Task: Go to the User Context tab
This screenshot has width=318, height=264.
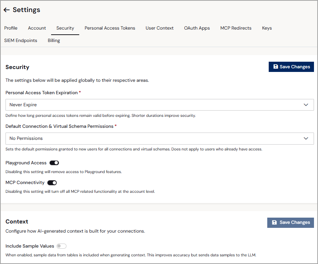Action: (x=160, y=28)
